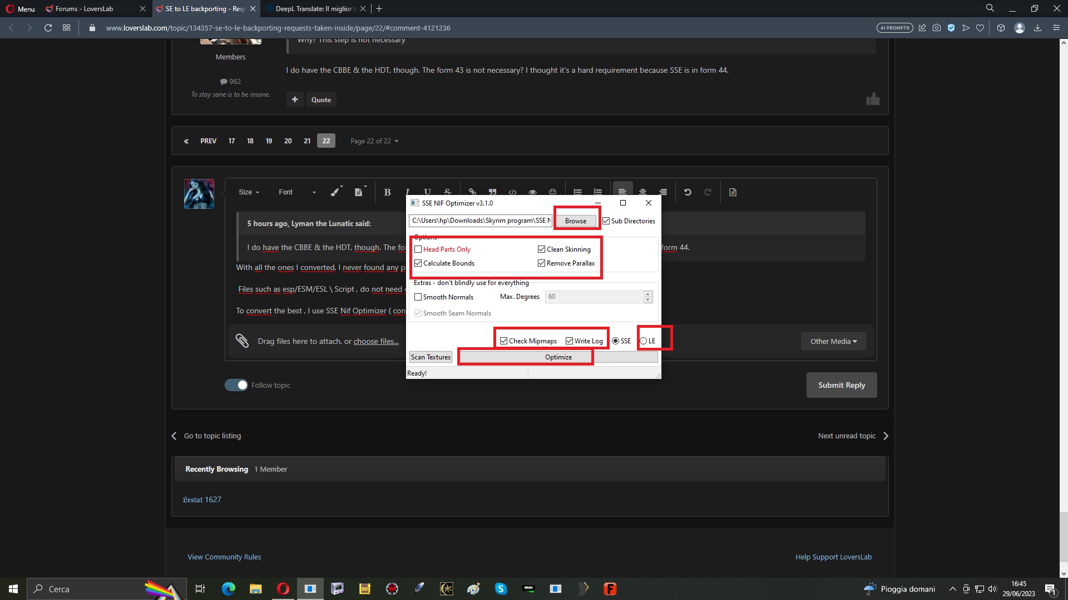Uncheck Clean Skinning option
Screen dimensions: 1068x600
[x=541, y=249]
